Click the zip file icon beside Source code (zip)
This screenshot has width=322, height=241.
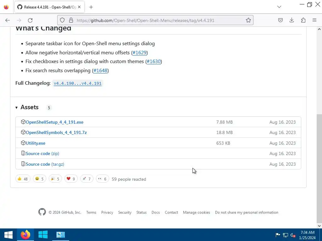click(x=23, y=153)
